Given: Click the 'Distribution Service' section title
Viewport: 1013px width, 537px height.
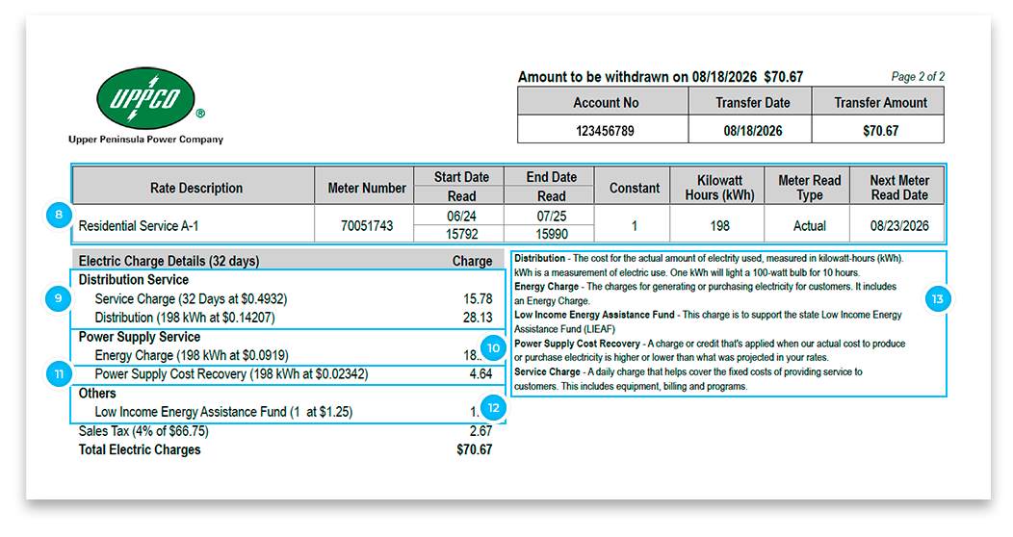Looking at the screenshot, I should (x=134, y=279).
